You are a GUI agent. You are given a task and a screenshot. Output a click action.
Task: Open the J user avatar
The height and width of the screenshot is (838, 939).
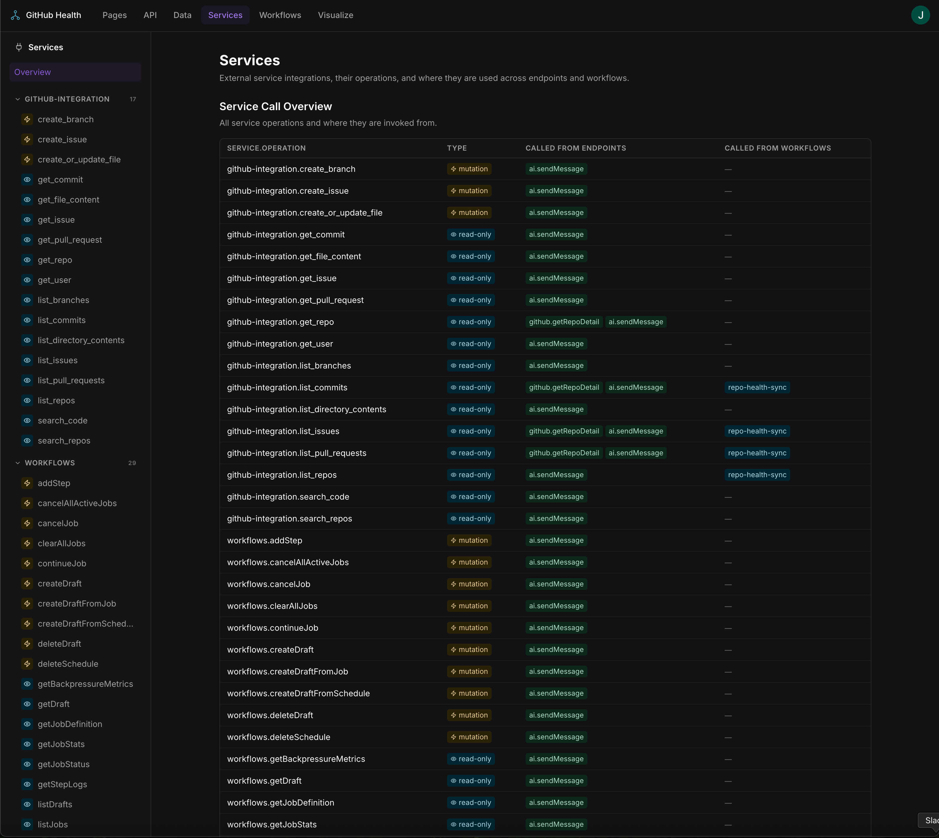pyautogui.click(x=920, y=15)
